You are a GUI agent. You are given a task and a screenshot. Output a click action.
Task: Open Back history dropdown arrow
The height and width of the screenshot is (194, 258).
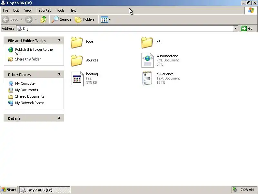click(21, 20)
